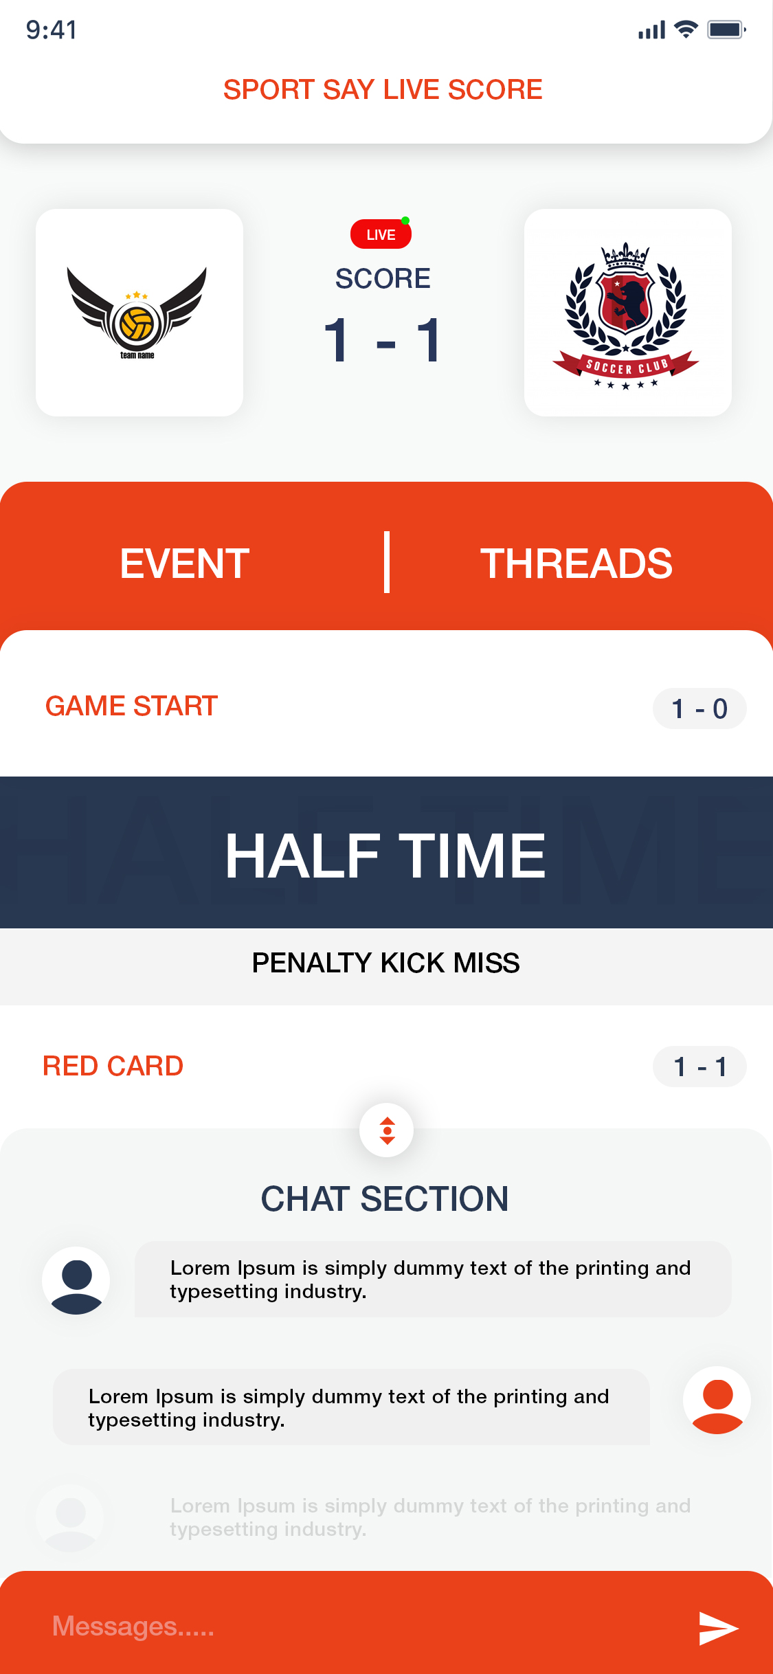Tap the red LIVE badge
Screen dimensions: 773x1674
pos(381,234)
